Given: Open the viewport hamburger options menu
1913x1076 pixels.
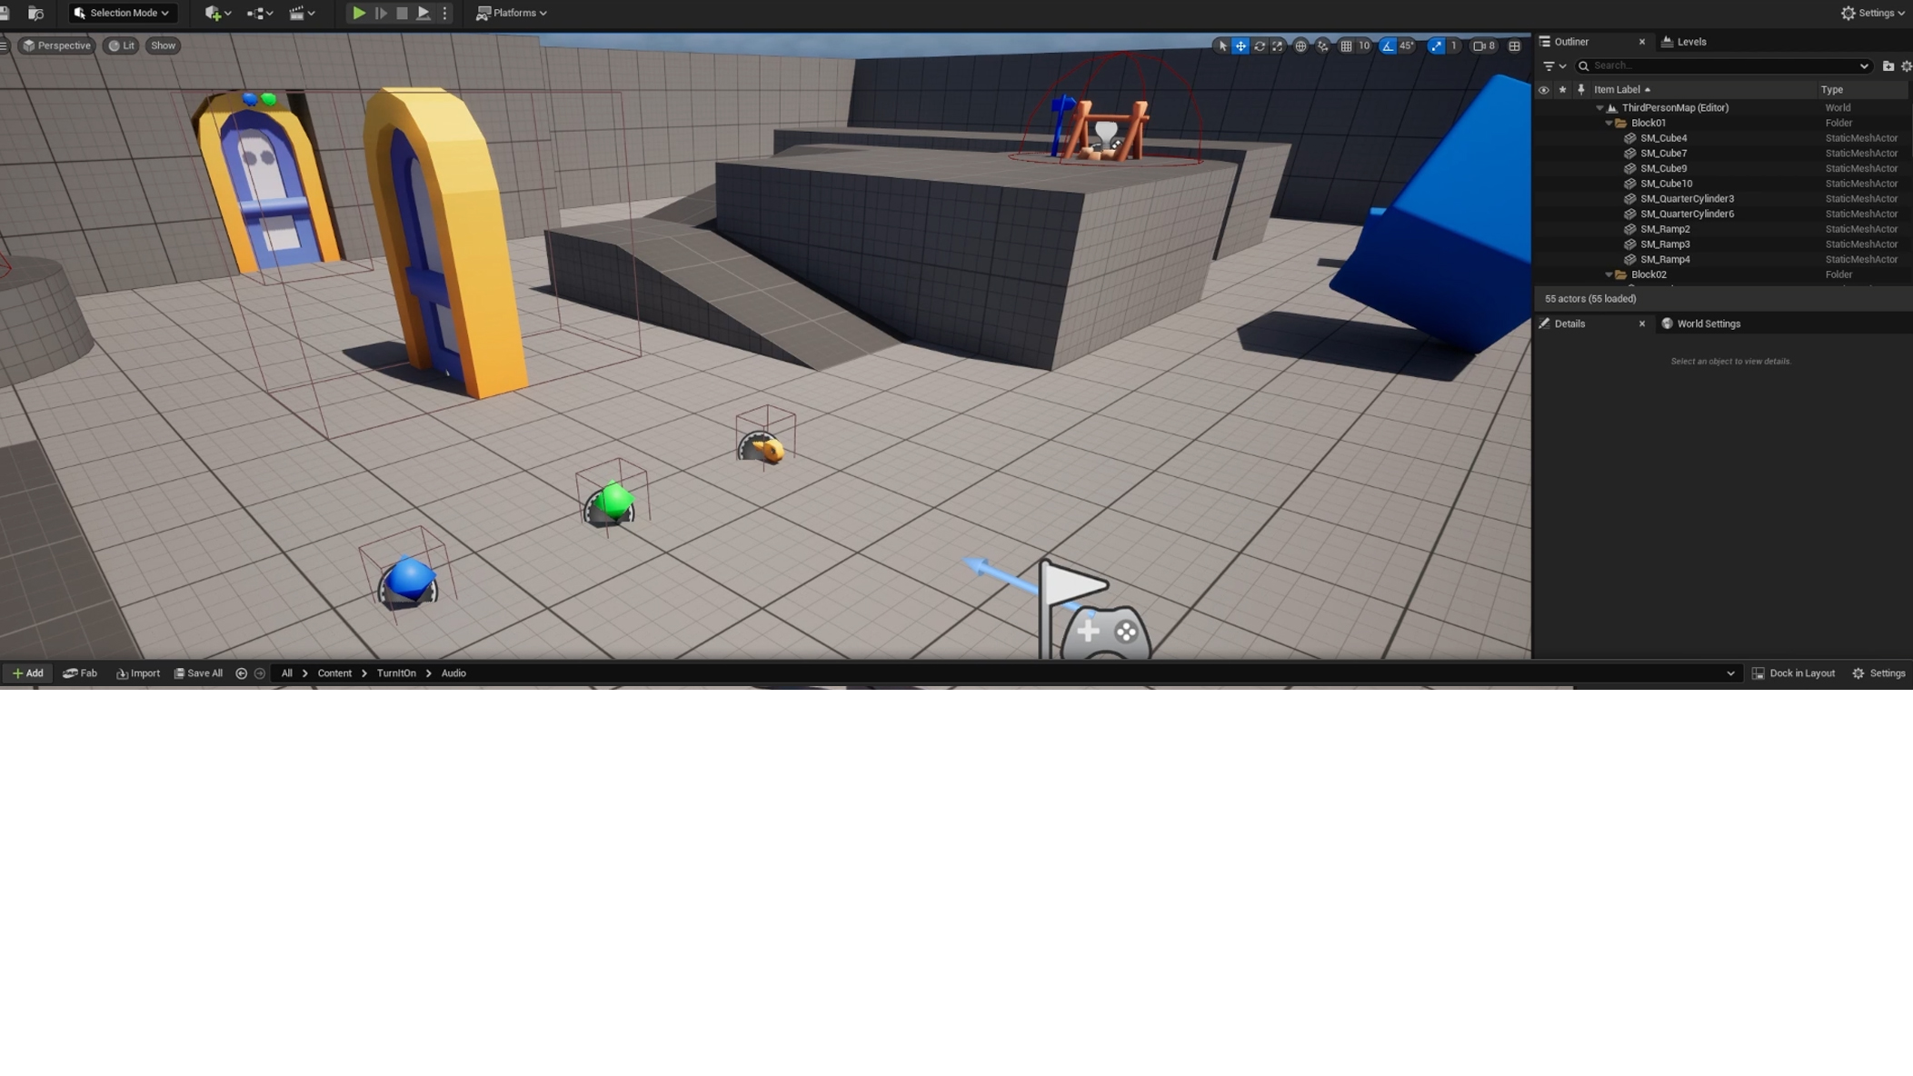Looking at the screenshot, I should click(5, 45).
